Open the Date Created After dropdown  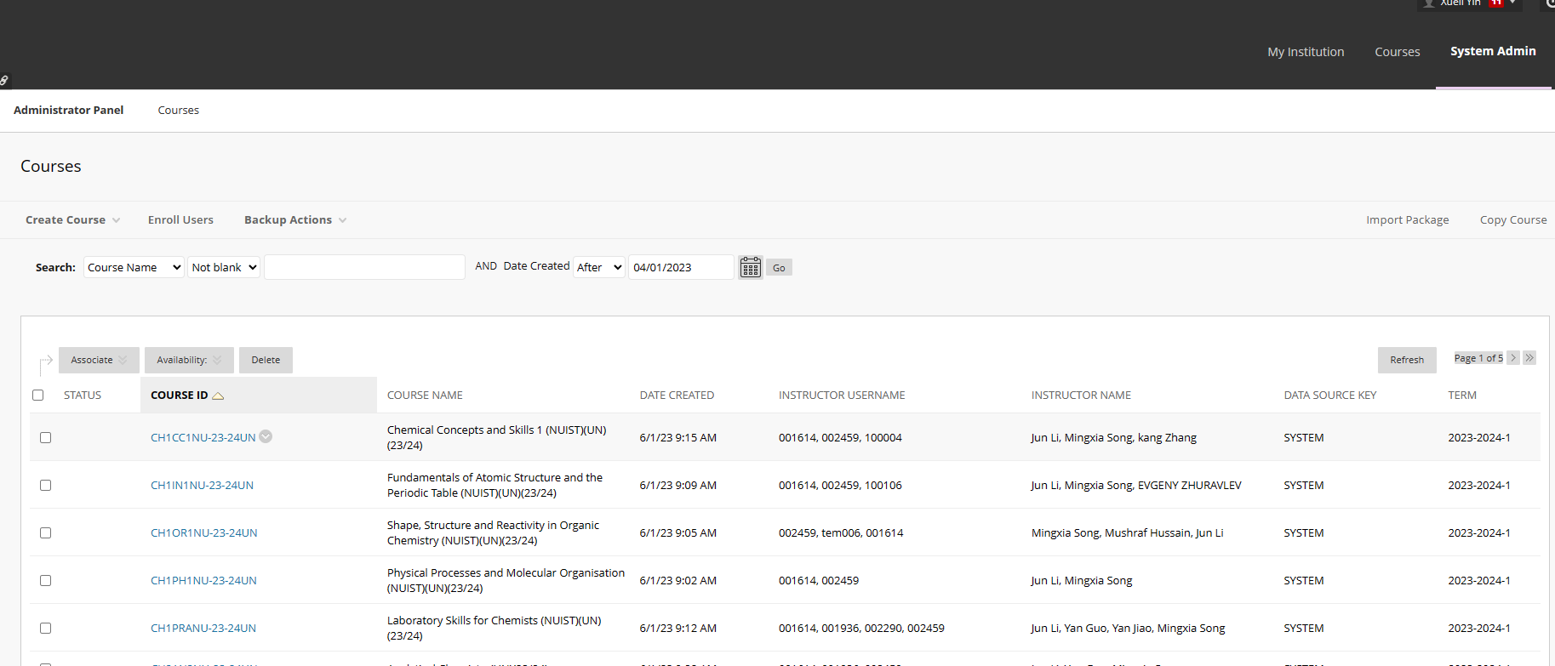(x=599, y=267)
